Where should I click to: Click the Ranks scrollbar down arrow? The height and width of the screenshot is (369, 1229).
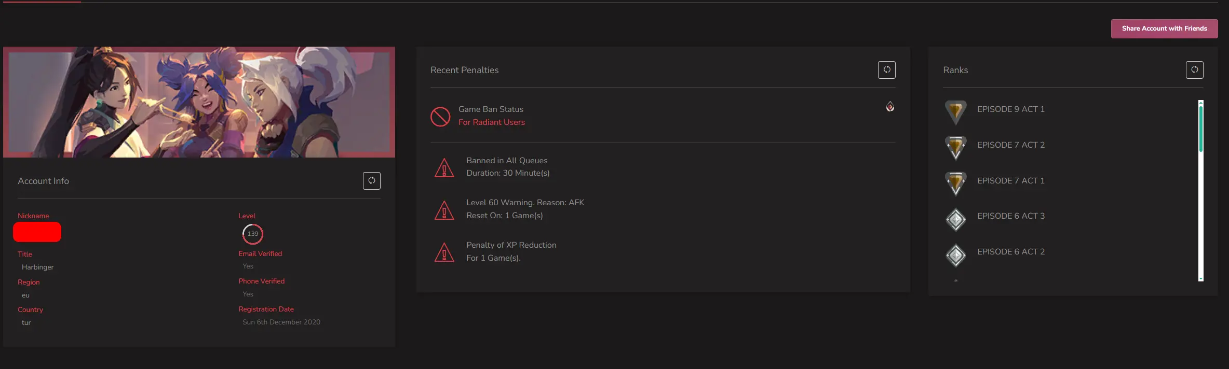[1200, 279]
